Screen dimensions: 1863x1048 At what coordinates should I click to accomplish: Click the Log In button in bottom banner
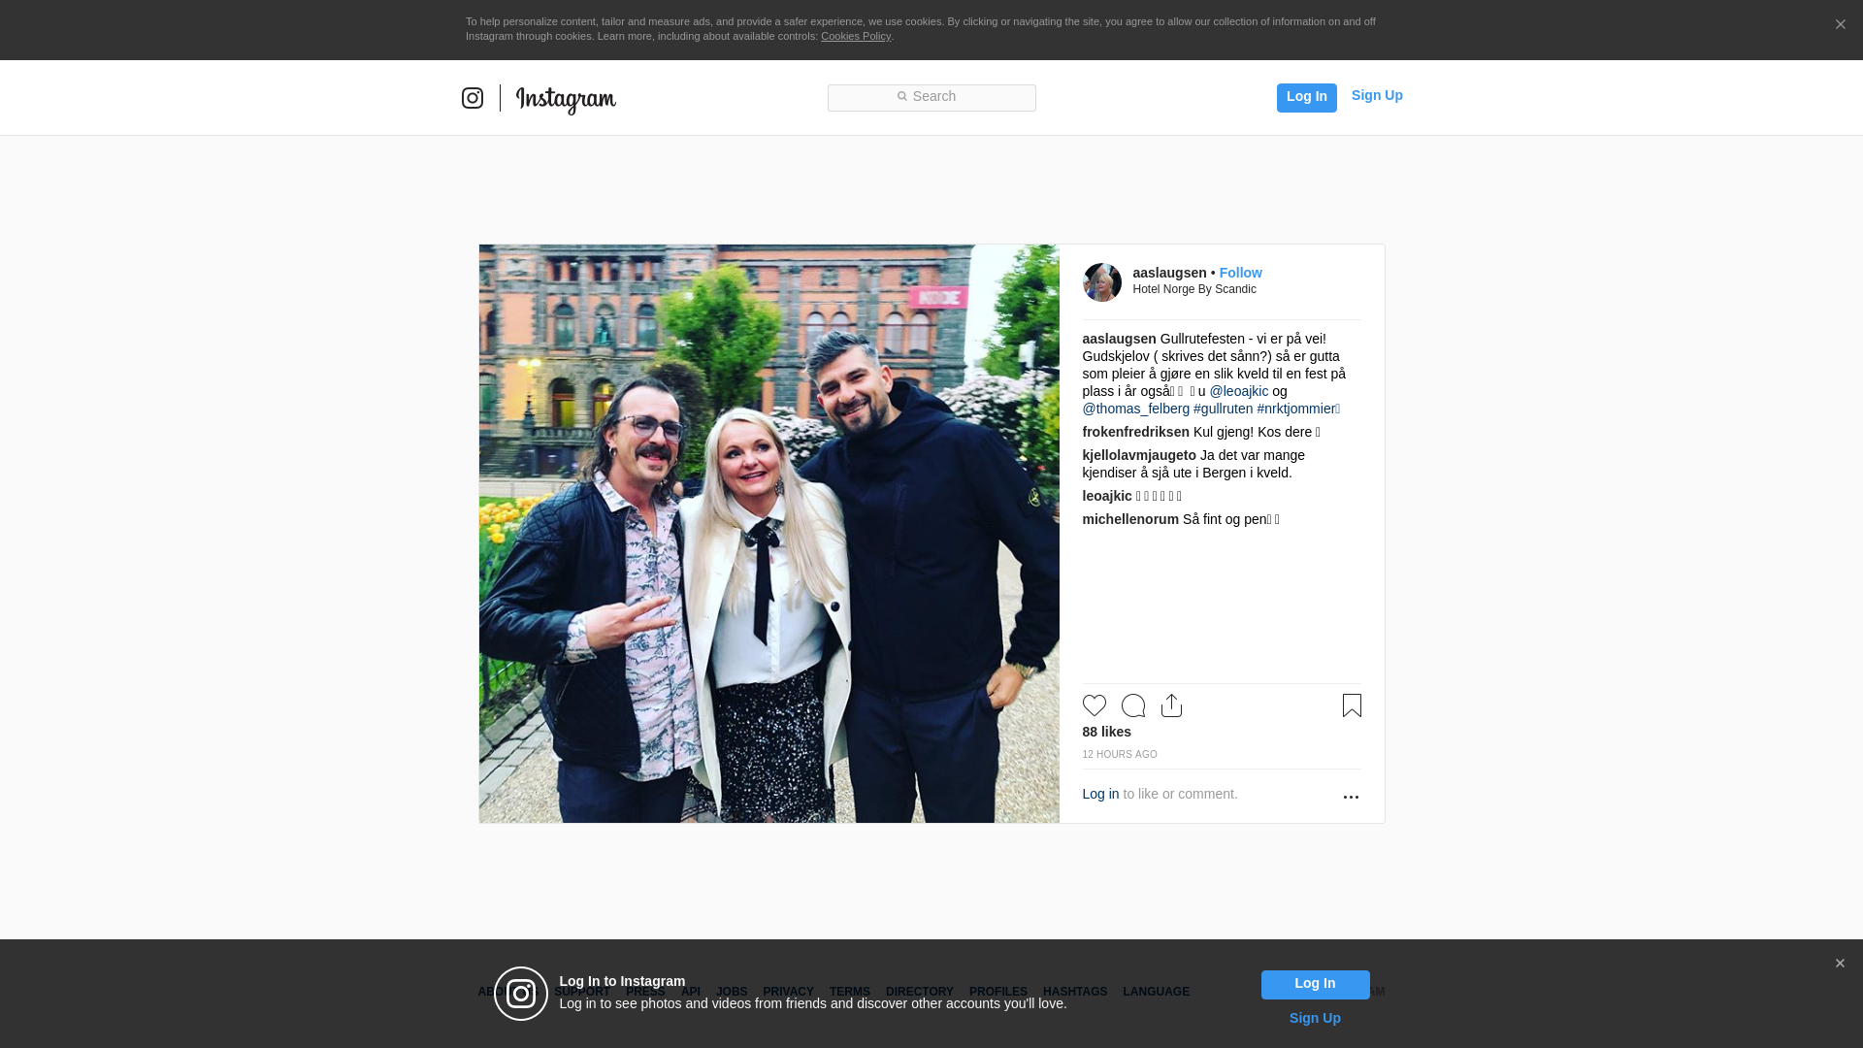(x=1315, y=985)
